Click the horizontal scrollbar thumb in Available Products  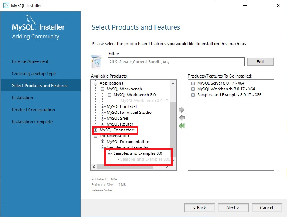pos(125,167)
